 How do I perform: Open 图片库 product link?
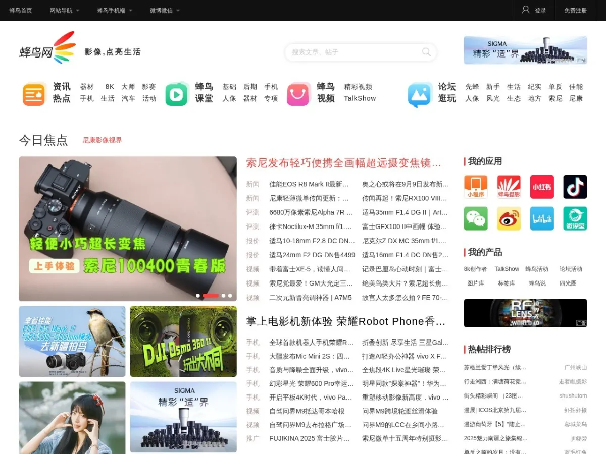(476, 283)
